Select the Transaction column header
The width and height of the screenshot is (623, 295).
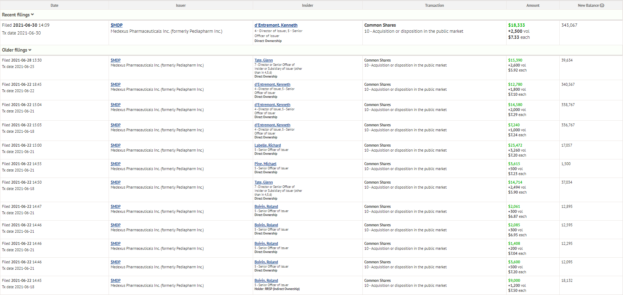434,5
